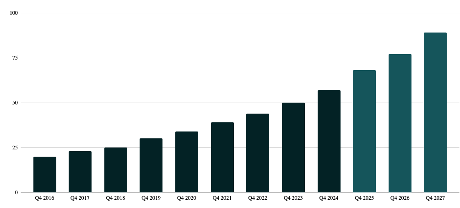460x208 pixels.
Task: Select the Q4 2018 bar
Action: (116, 170)
